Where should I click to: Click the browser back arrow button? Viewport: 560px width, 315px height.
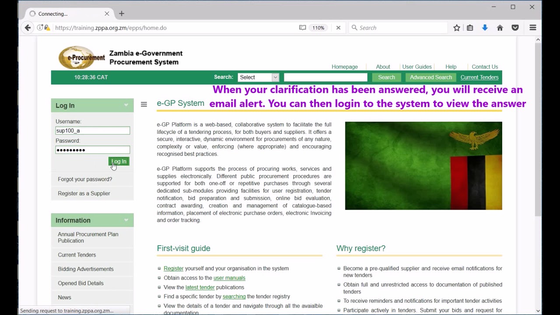pos(28,28)
